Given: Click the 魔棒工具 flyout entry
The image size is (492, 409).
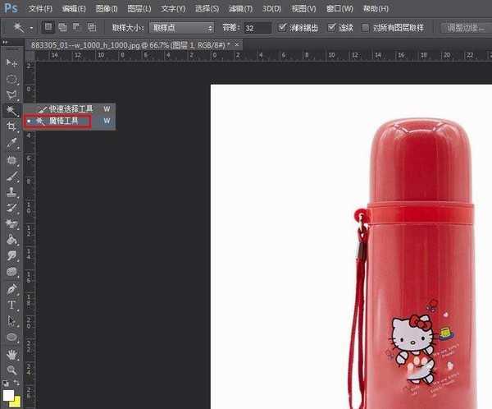Looking at the screenshot, I should point(64,121).
